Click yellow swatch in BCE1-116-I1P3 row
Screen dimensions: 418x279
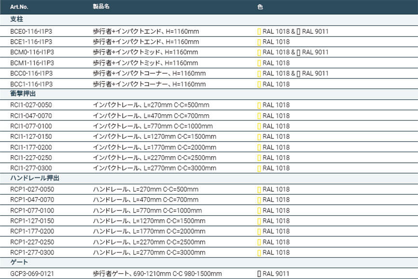pyautogui.click(x=259, y=42)
